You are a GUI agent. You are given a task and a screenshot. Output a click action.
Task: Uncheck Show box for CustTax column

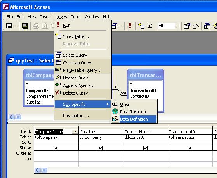(x=101, y=148)
